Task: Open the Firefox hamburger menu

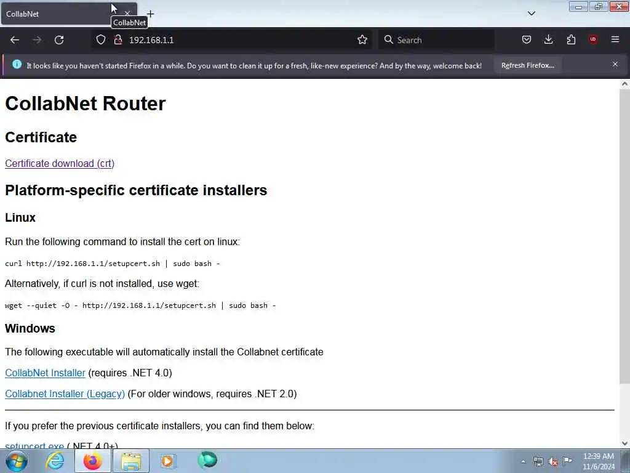Action: point(615,39)
